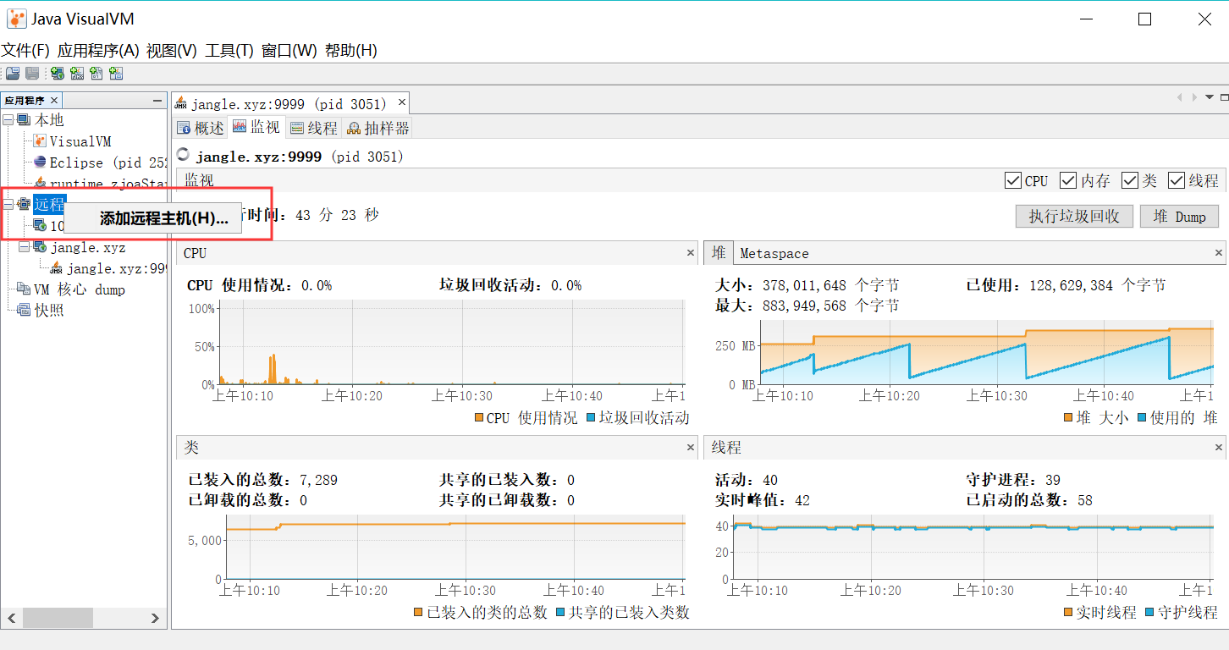Select the VisualVM tree entry
1229x650 pixels.
(80, 141)
